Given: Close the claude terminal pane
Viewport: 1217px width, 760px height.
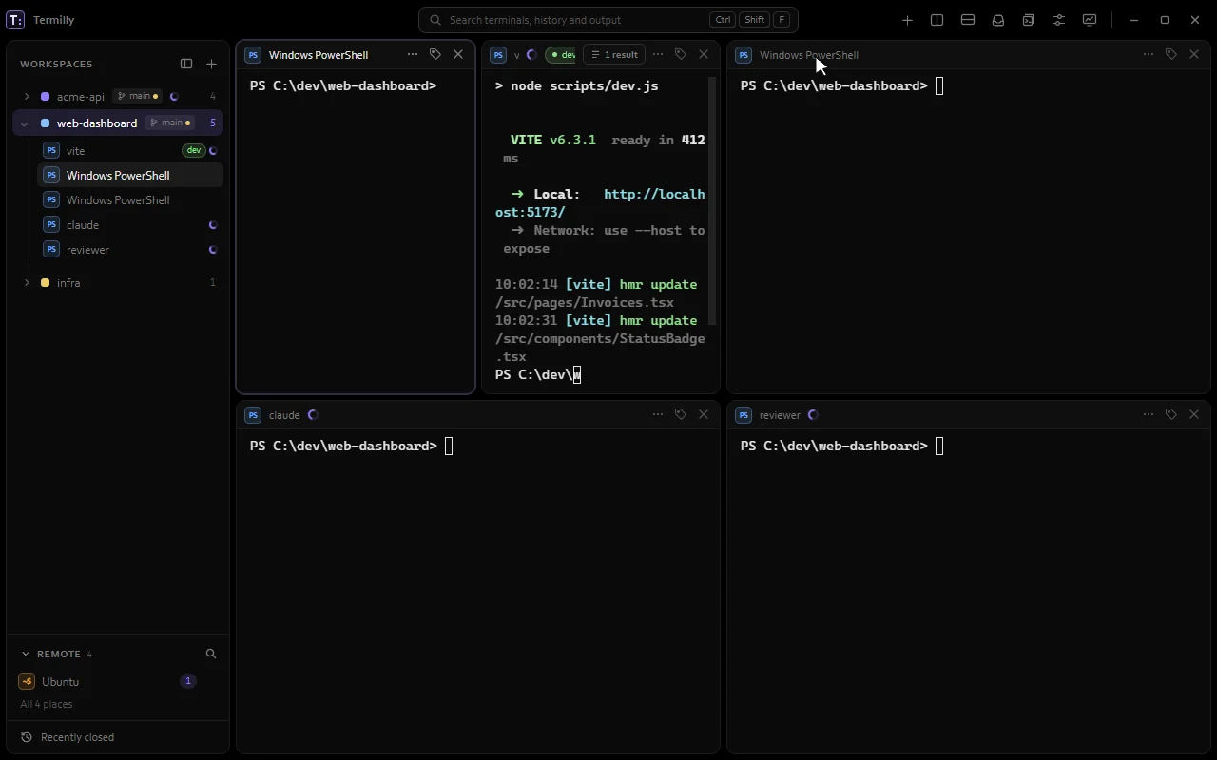Looking at the screenshot, I should point(704,414).
